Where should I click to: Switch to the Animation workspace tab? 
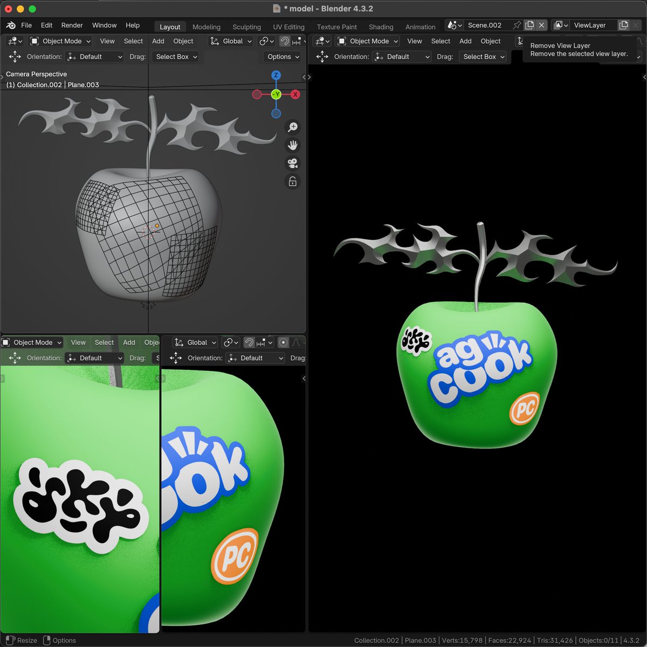point(421,27)
